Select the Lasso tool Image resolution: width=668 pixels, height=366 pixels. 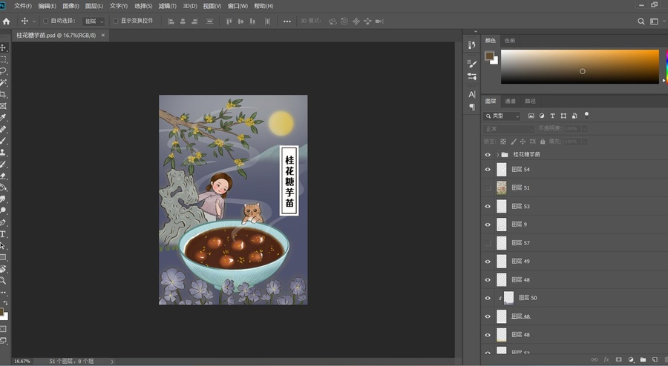(x=4, y=71)
